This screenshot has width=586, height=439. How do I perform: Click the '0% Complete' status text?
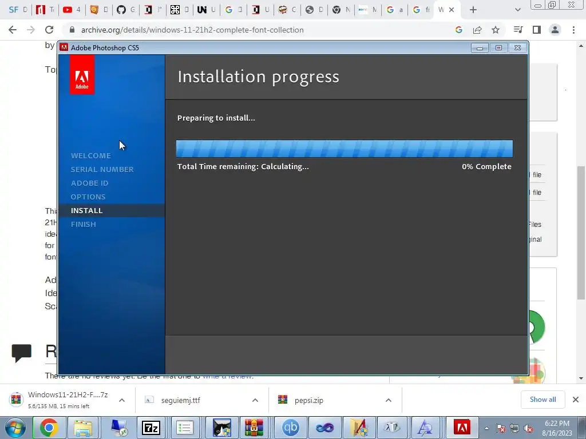point(486,166)
